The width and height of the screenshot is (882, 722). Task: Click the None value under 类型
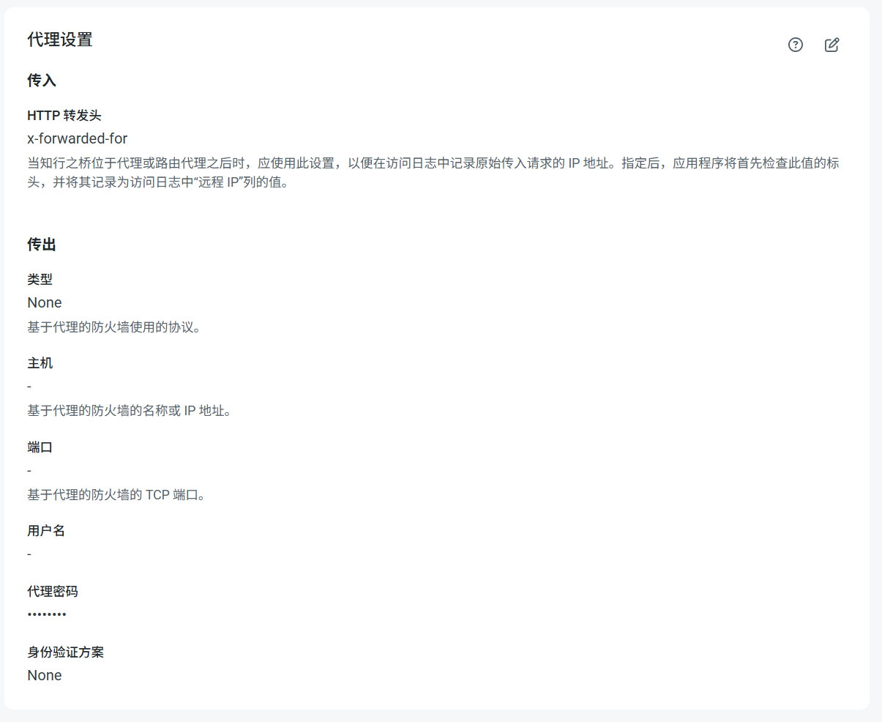pos(45,302)
